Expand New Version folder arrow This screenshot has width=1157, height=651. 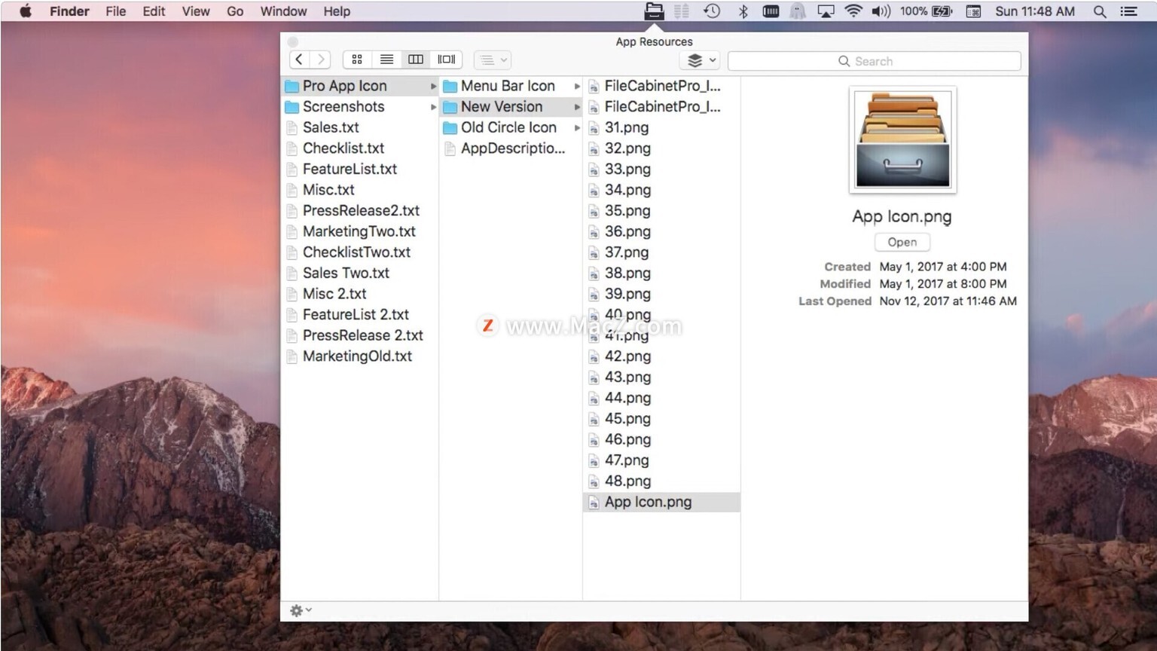(x=577, y=107)
